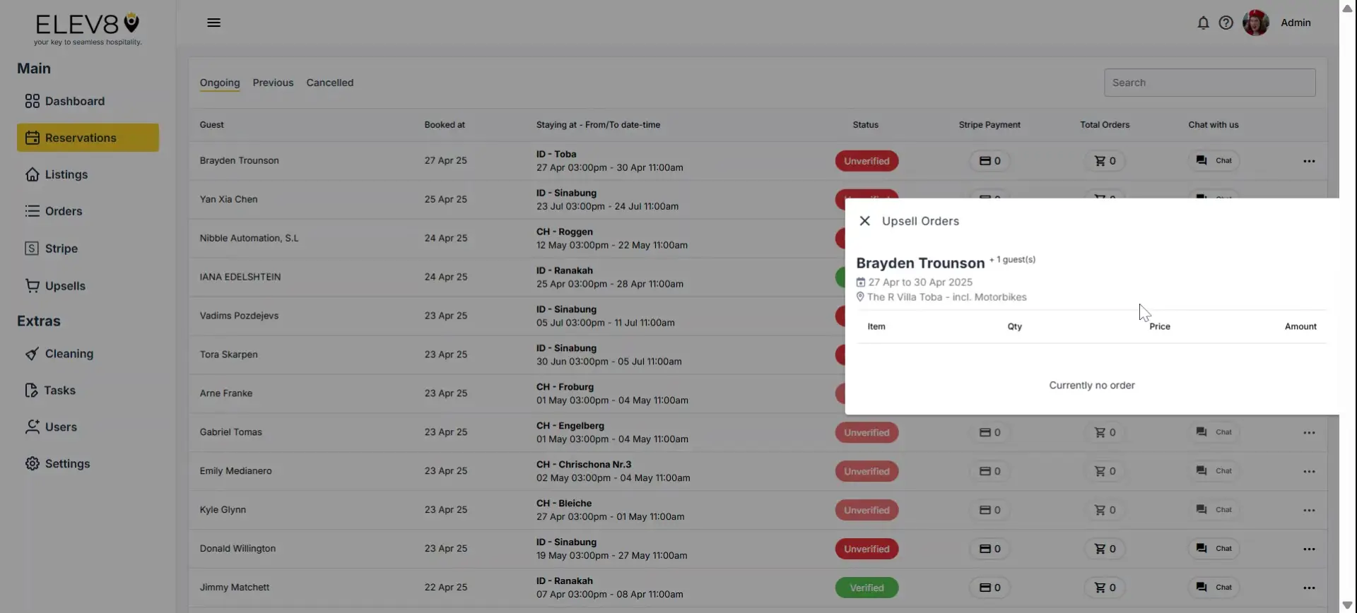Viewport: 1357px width, 613px height.
Task: Open Stripe in sidebar
Action: (x=88, y=249)
